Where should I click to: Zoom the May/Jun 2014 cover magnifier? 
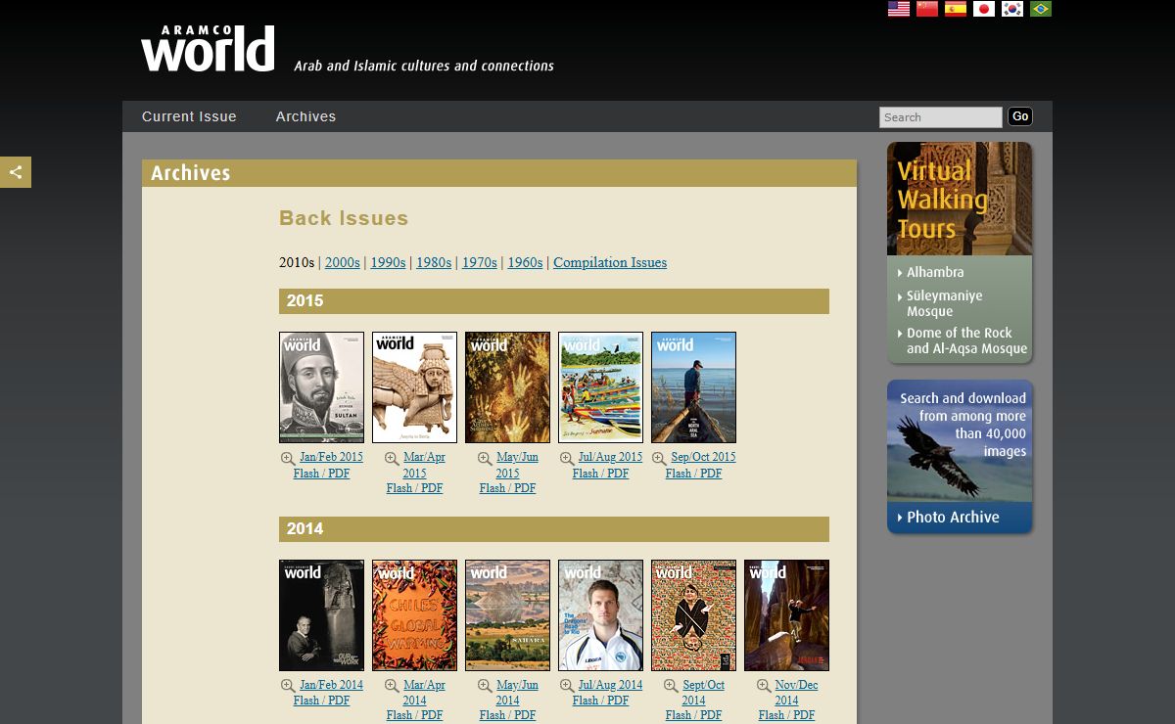[x=485, y=686]
